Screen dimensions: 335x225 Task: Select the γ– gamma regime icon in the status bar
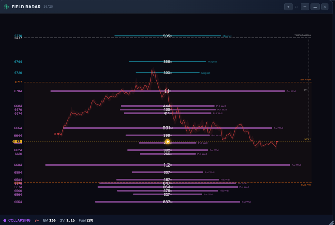click(36, 220)
